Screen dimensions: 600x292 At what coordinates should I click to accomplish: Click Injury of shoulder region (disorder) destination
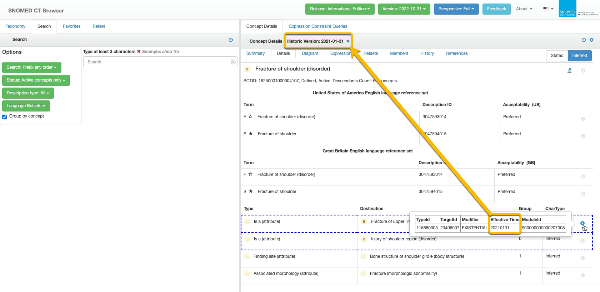[x=404, y=239]
